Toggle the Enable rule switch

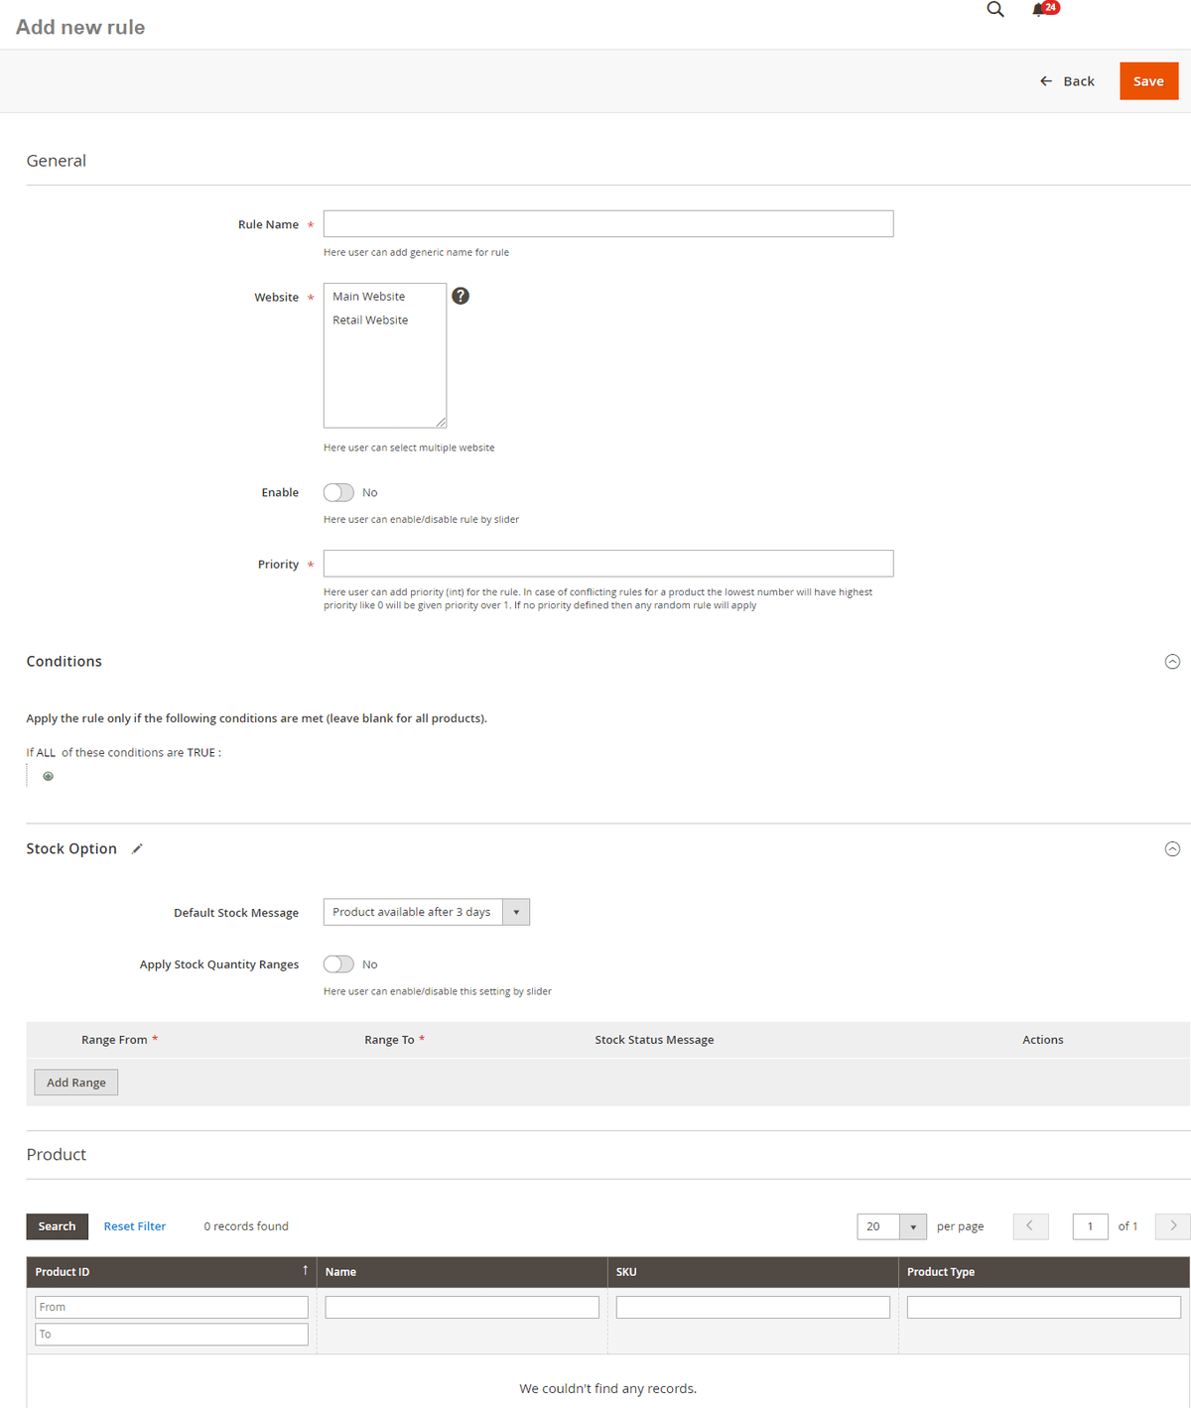coord(338,492)
